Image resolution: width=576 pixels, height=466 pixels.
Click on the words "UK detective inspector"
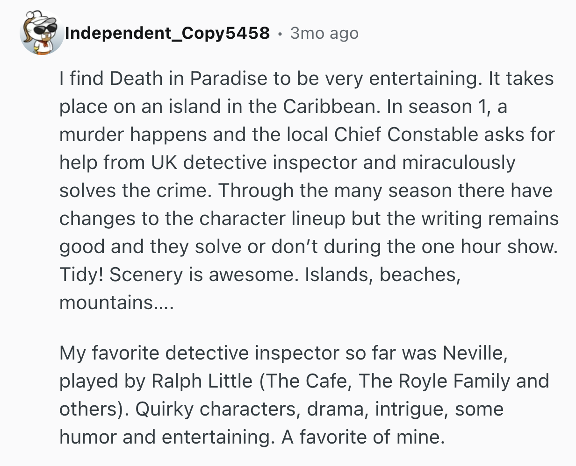point(254,162)
